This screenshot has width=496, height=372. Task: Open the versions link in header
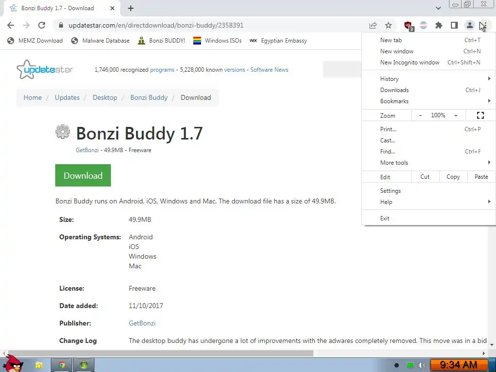coord(234,70)
